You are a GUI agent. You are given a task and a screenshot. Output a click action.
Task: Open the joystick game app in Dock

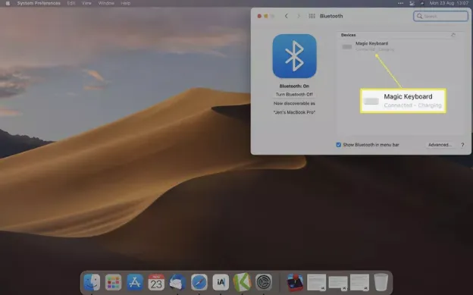pyautogui.click(x=295, y=282)
